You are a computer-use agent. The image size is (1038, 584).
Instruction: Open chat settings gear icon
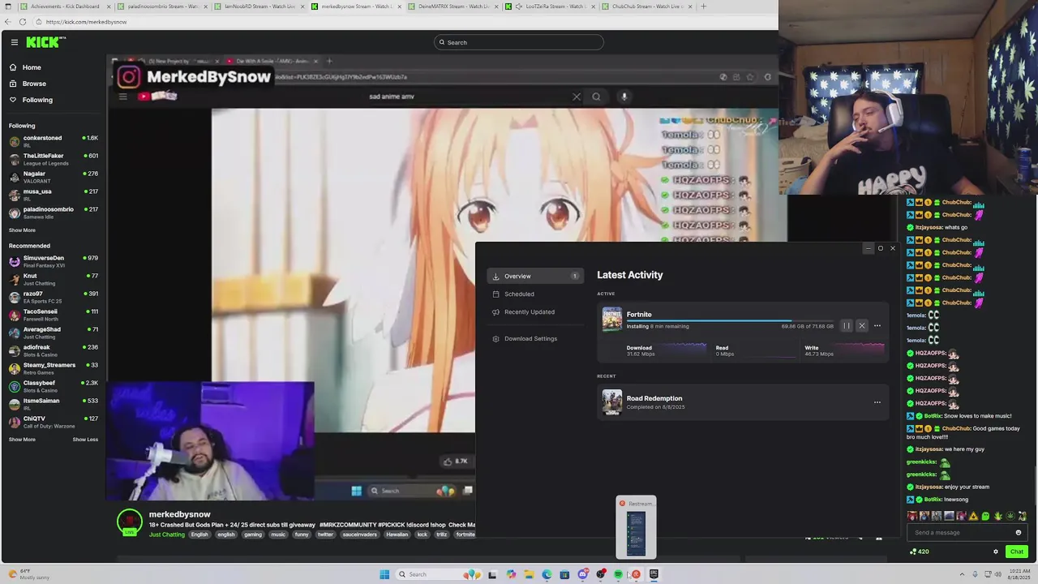[x=996, y=552]
